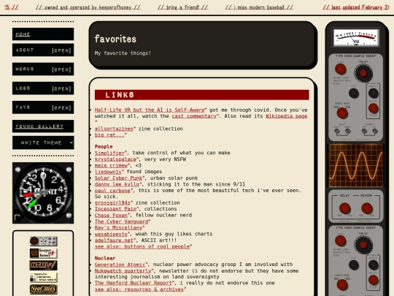This screenshot has width=394, height=296.
Task: Open the liedownls found images link
Action: (x=109, y=172)
